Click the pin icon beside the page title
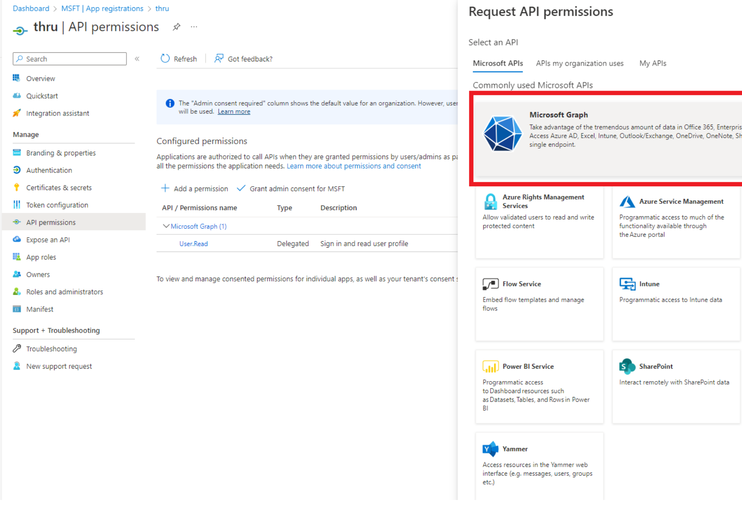 [x=176, y=27]
